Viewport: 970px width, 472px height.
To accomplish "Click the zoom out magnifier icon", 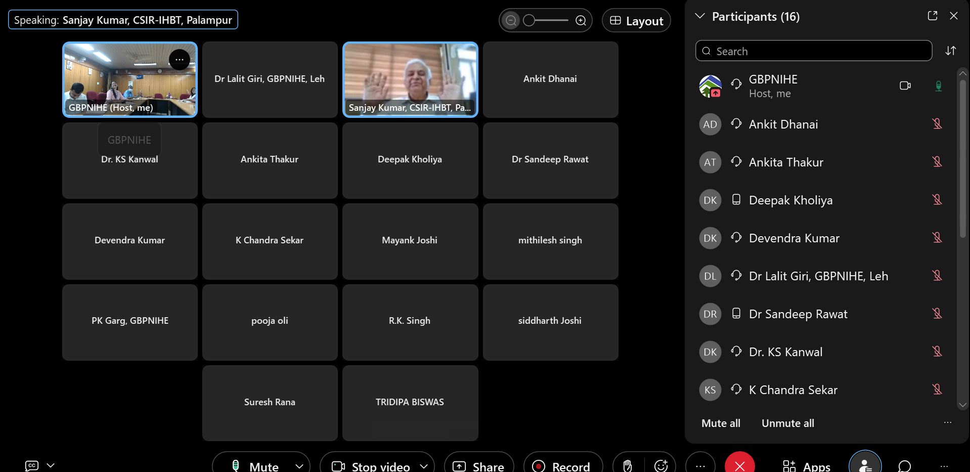I will (x=511, y=21).
